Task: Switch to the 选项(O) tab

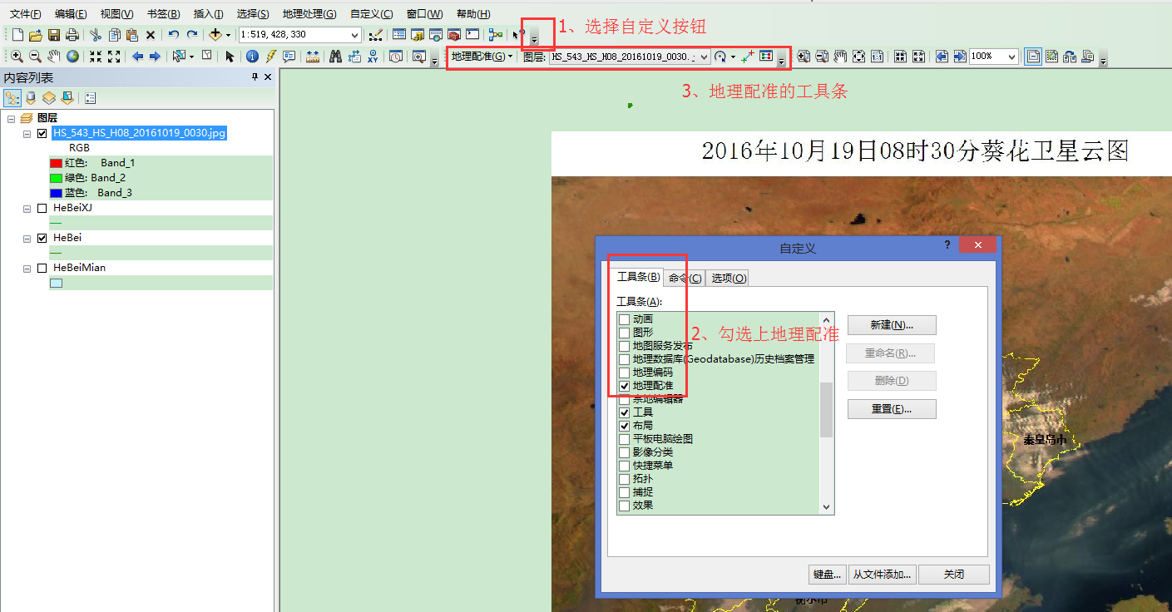Action: 728,278
